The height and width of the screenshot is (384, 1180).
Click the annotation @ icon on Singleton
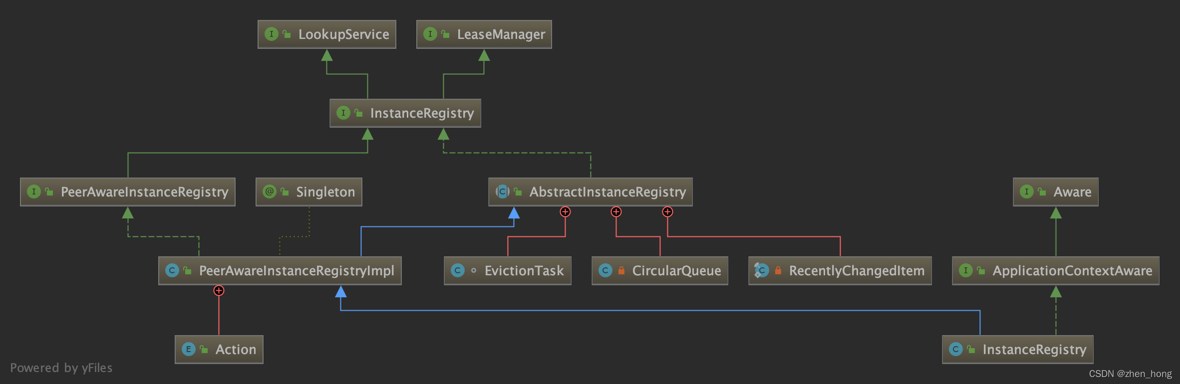click(x=269, y=192)
